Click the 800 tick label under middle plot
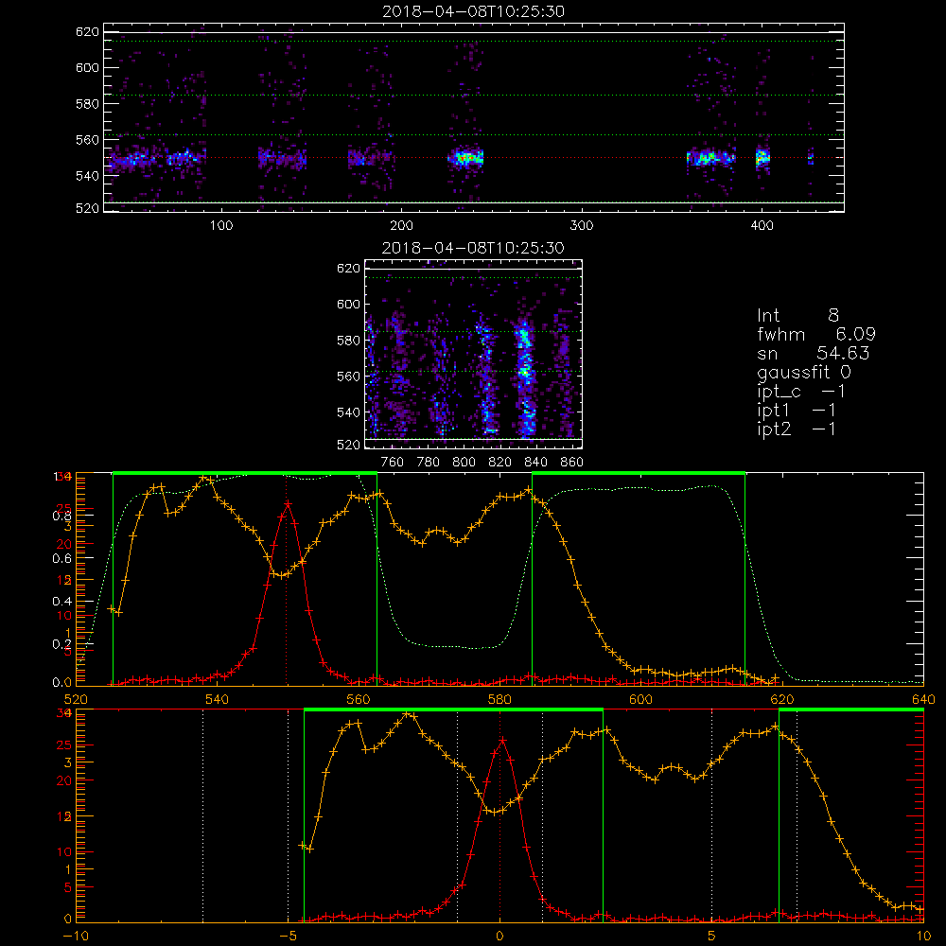The width and height of the screenshot is (946, 946). click(x=464, y=463)
